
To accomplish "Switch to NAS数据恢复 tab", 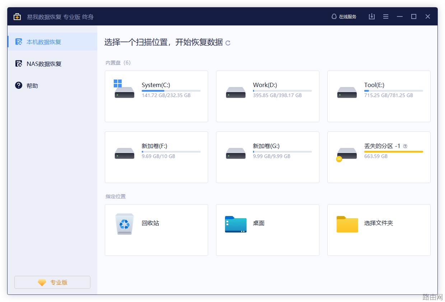I will [52, 63].
